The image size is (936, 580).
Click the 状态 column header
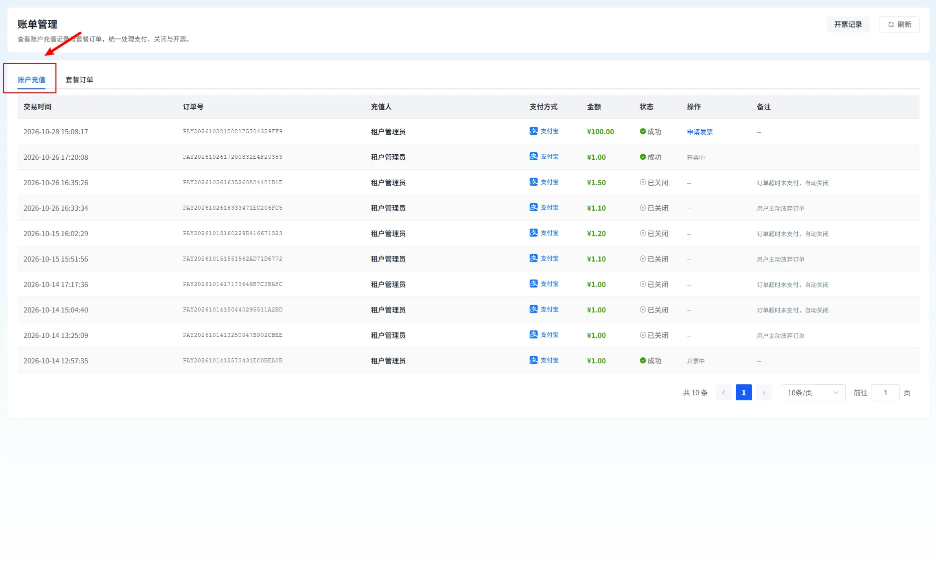646,107
